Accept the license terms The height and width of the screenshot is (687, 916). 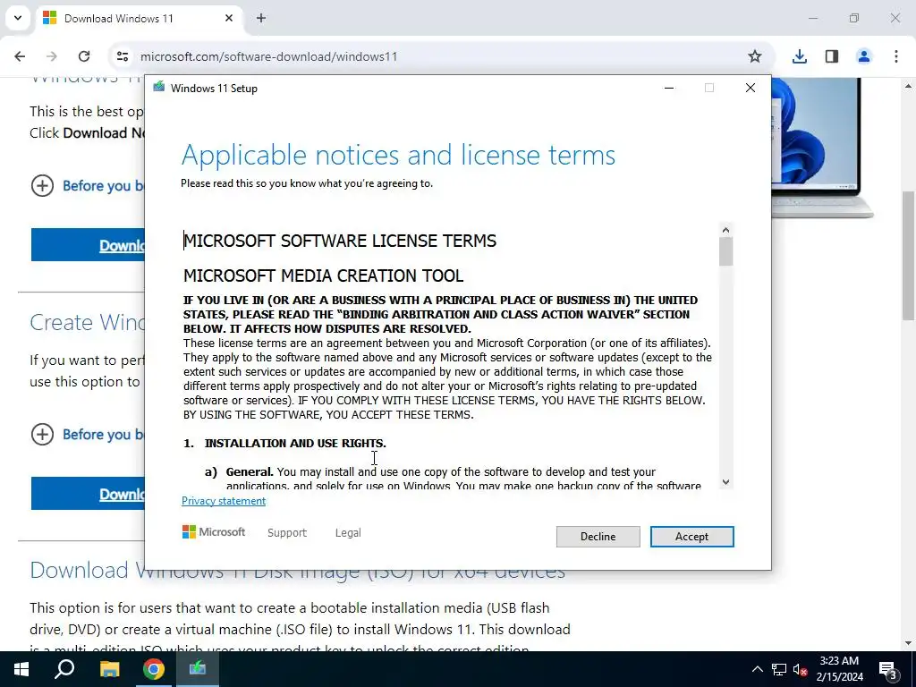click(691, 537)
